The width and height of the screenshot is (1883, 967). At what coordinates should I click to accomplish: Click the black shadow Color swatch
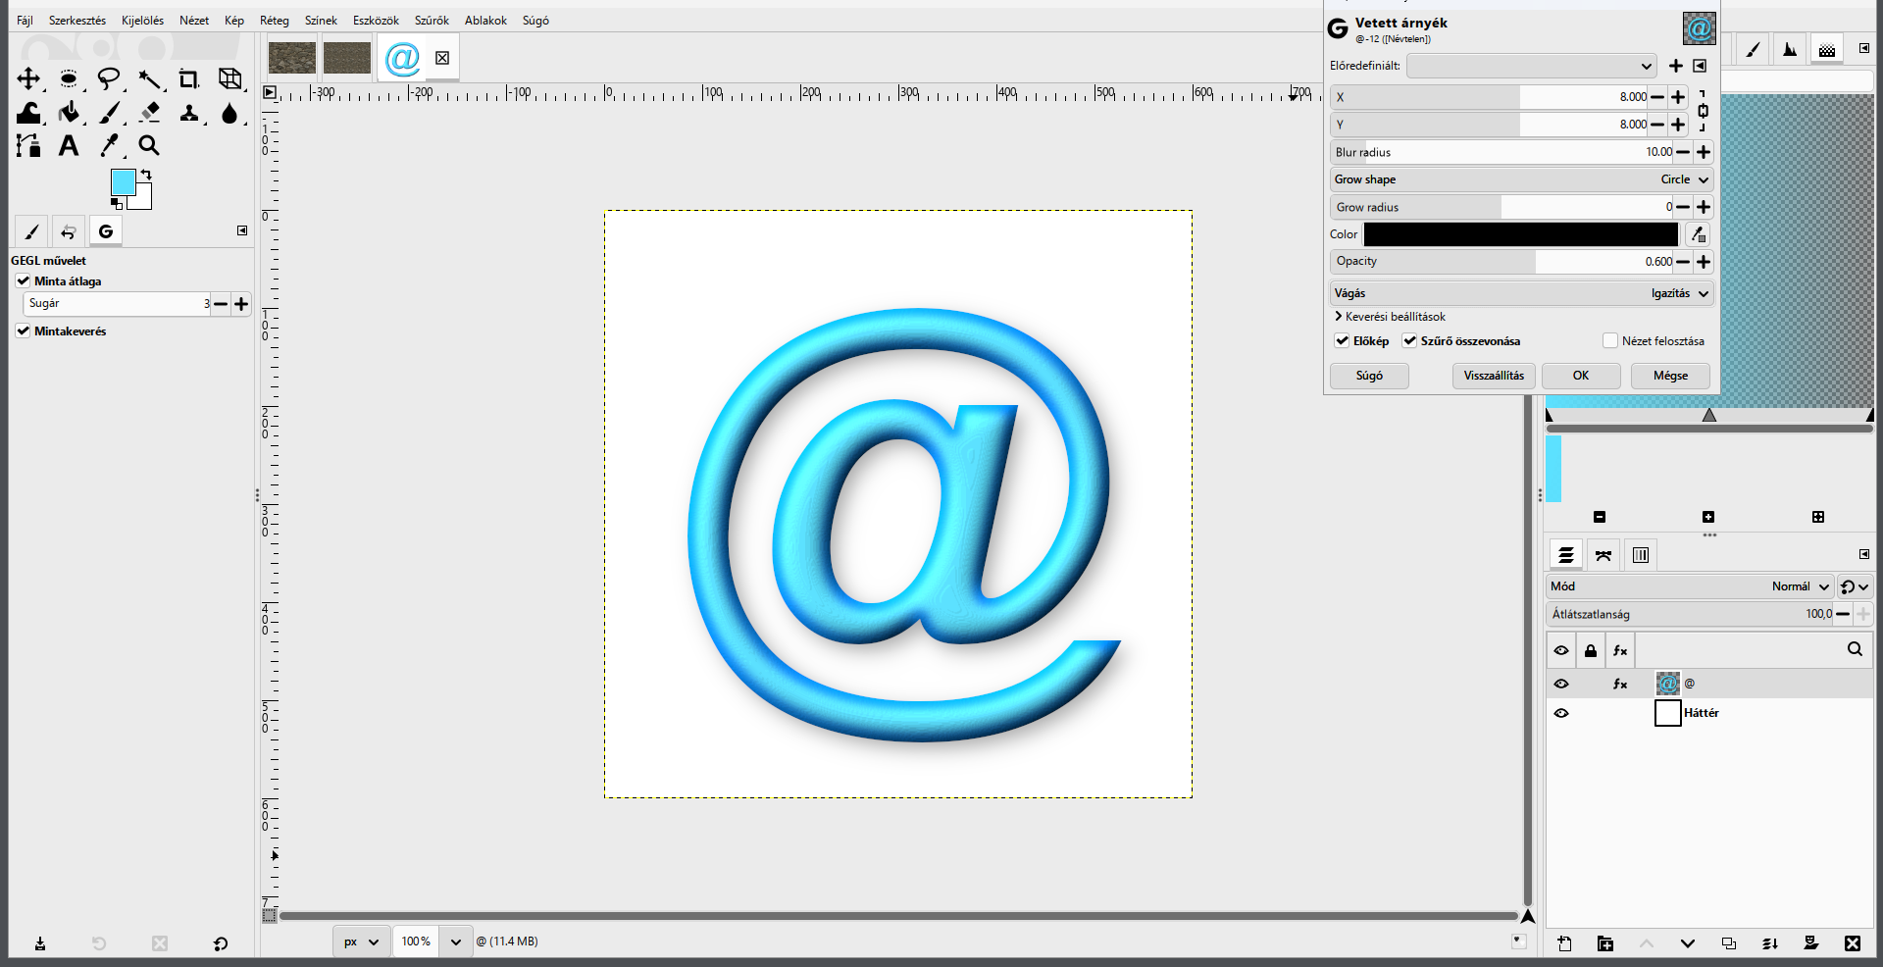coord(1520,234)
